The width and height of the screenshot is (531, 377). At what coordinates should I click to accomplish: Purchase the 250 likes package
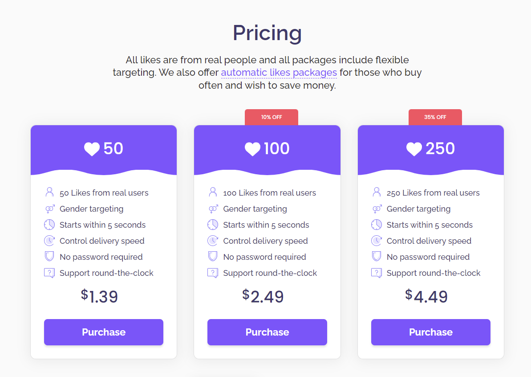[430, 332]
